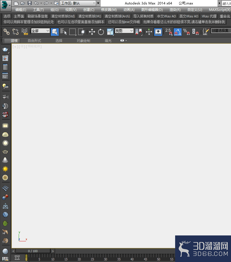Activate the Select Object tool
Screen dimensions: 231x262
54,32
